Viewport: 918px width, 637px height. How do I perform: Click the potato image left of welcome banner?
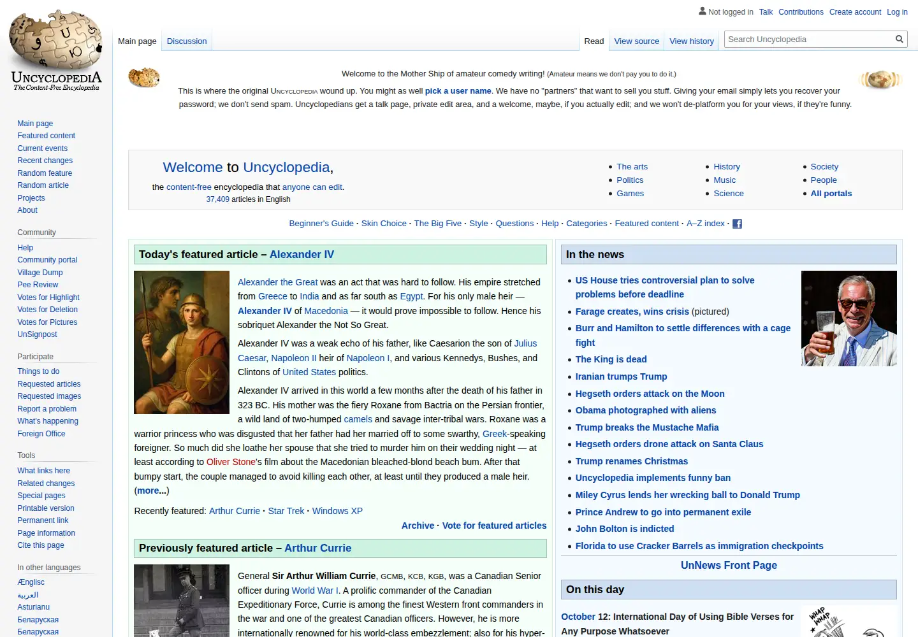(144, 78)
